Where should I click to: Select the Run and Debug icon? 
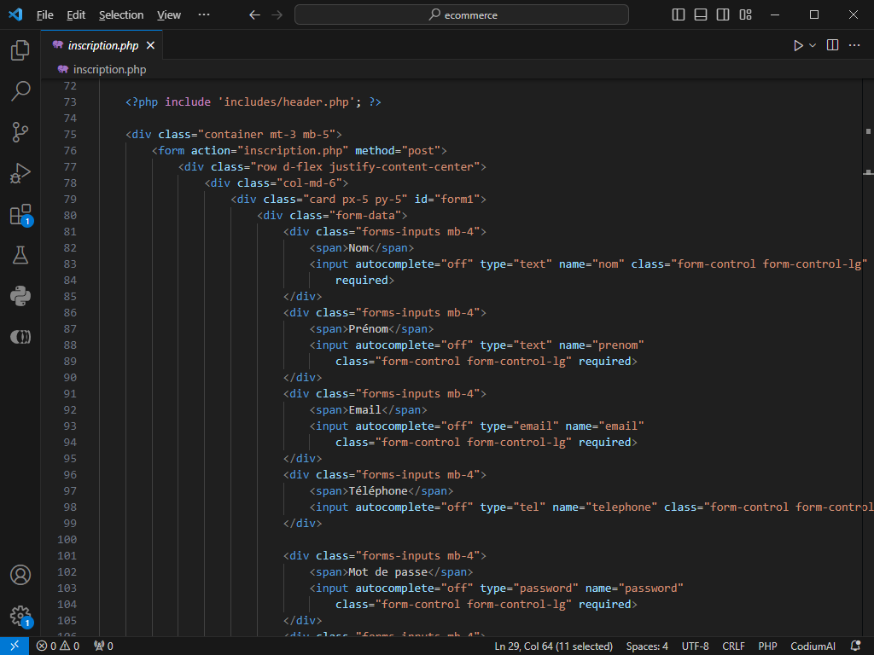pos(20,173)
